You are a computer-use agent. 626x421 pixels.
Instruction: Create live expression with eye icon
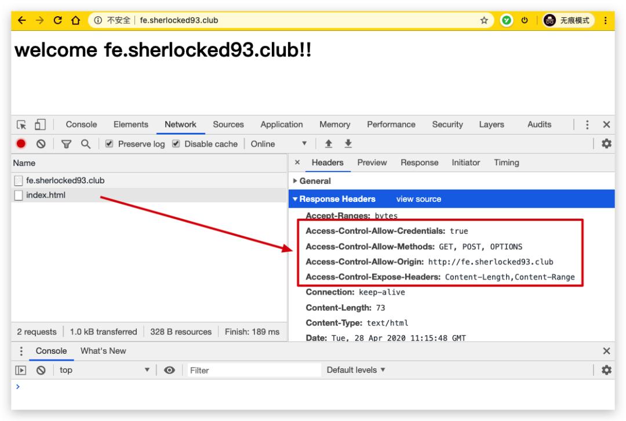pyautogui.click(x=169, y=371)
